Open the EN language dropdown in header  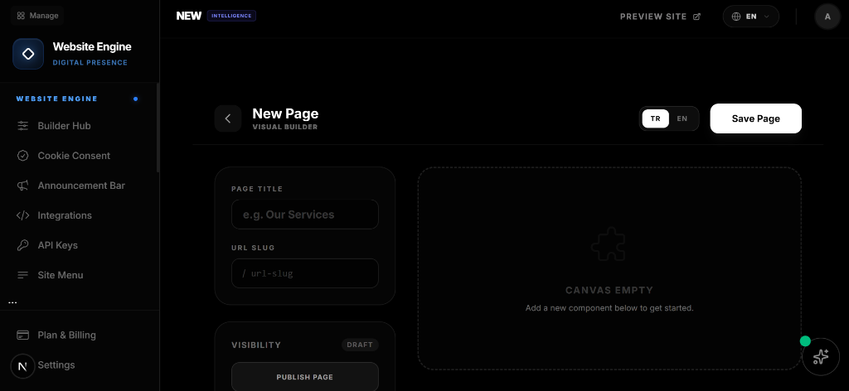click(750, 17)
